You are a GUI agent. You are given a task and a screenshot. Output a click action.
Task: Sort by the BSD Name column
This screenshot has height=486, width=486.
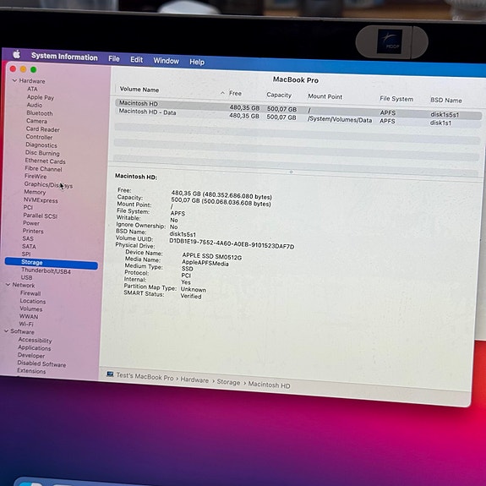point(446,100)
